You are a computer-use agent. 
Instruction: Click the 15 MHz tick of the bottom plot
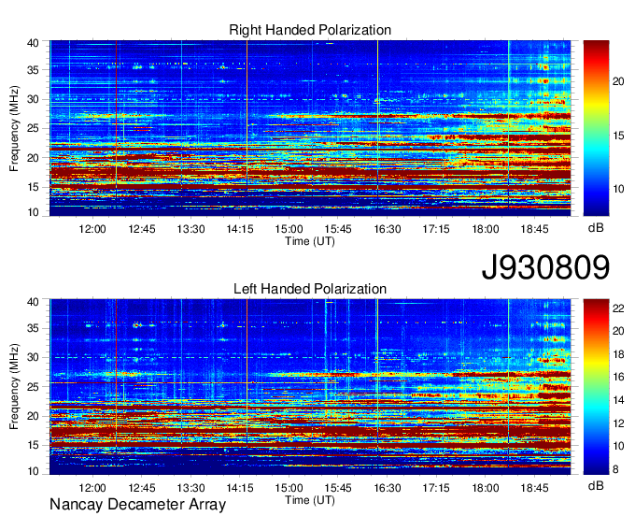click(x=33, y=445)
